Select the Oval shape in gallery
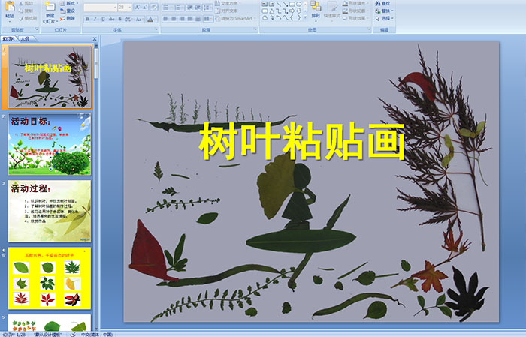This screenshot has width=526, height=337. 299,4
